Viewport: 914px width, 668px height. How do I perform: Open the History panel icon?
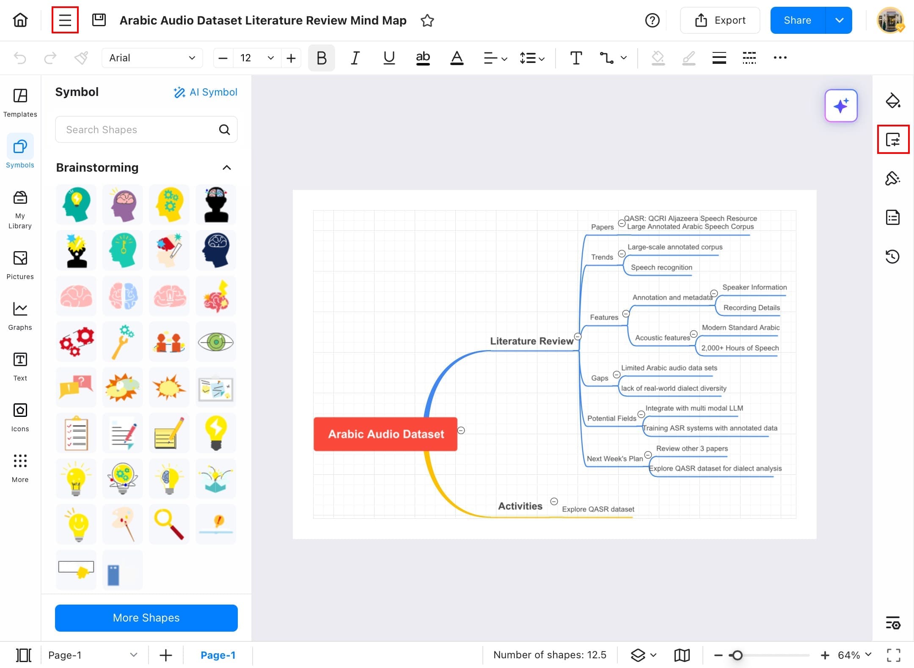(892, 257)
